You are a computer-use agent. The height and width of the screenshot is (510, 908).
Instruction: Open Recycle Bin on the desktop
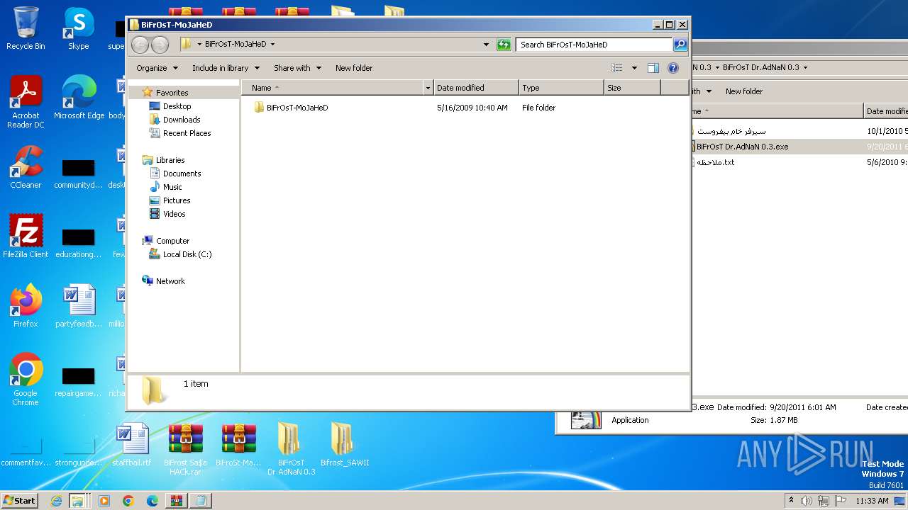tap(26, 28)
